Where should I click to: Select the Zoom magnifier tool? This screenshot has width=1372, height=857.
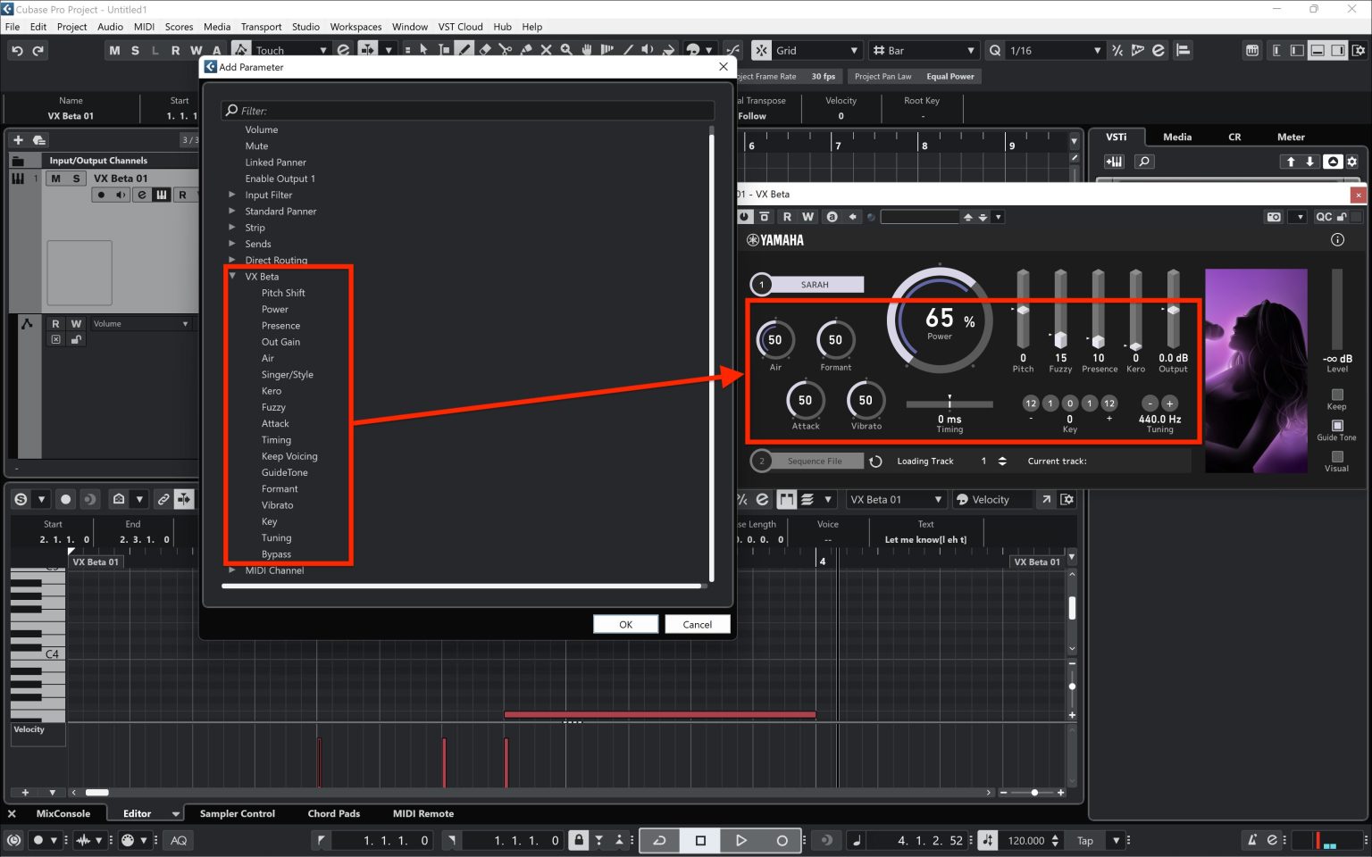point(566,50)
